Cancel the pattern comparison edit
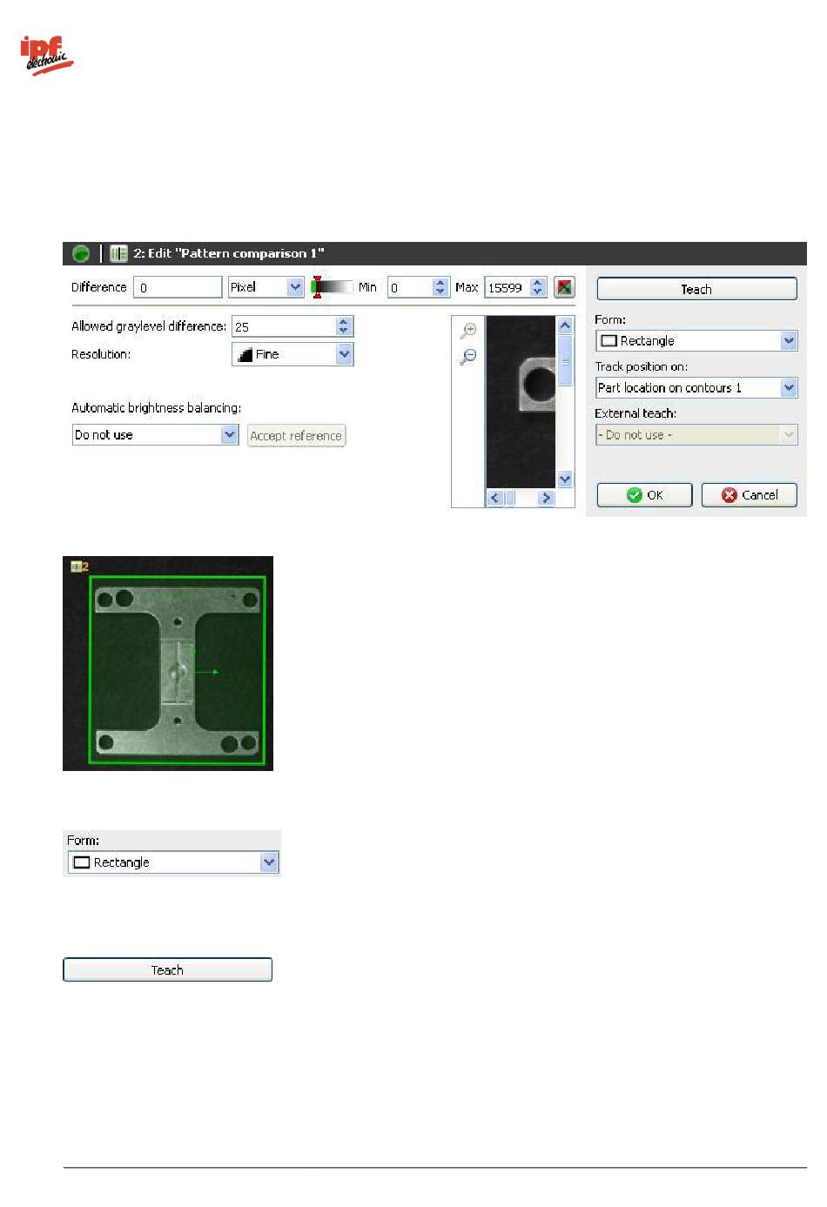The width and height of the screenshot is (827, 1207). (x=750, y=495)
